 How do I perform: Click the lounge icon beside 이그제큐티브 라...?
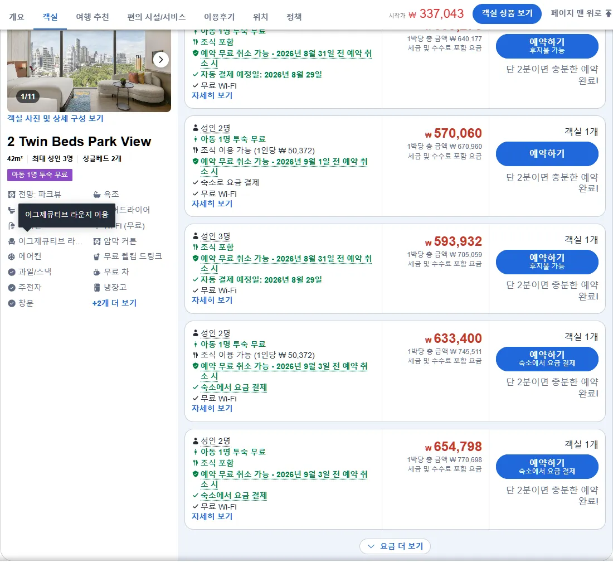coord(12,241)
